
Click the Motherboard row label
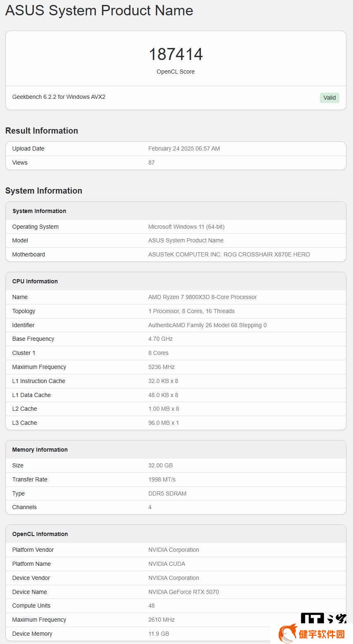coord(29,254)
